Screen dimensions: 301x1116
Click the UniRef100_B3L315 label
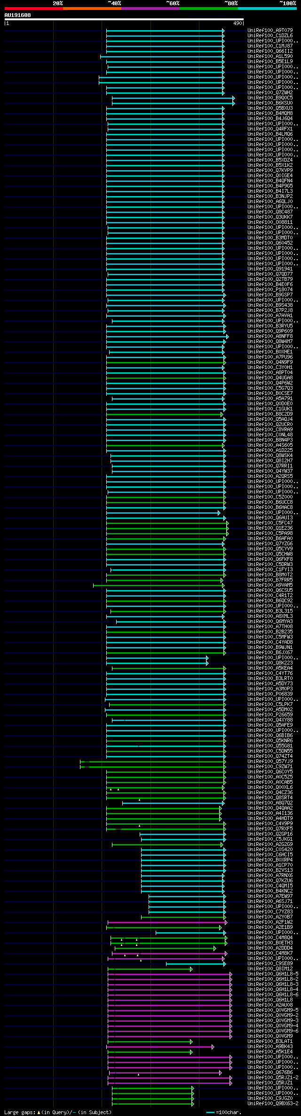pos(270,611)
